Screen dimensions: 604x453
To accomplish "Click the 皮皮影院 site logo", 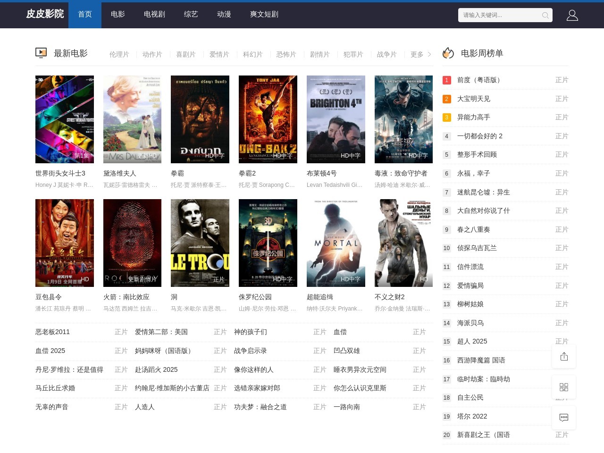I will (44, 14).
